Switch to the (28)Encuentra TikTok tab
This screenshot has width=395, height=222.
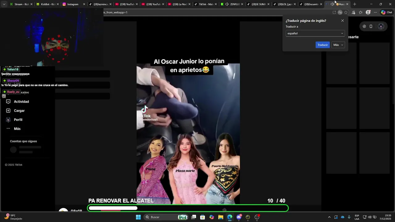click(311, 4)
